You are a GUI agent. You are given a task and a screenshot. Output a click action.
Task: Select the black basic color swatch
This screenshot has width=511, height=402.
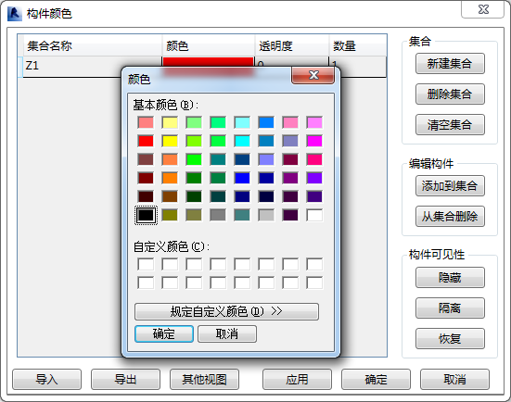pyautogui.click(x=146, y=215)
